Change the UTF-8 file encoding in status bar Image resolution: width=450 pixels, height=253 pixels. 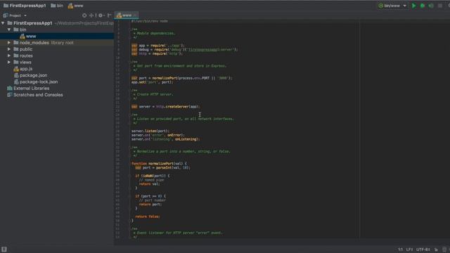tap(423, 249)
